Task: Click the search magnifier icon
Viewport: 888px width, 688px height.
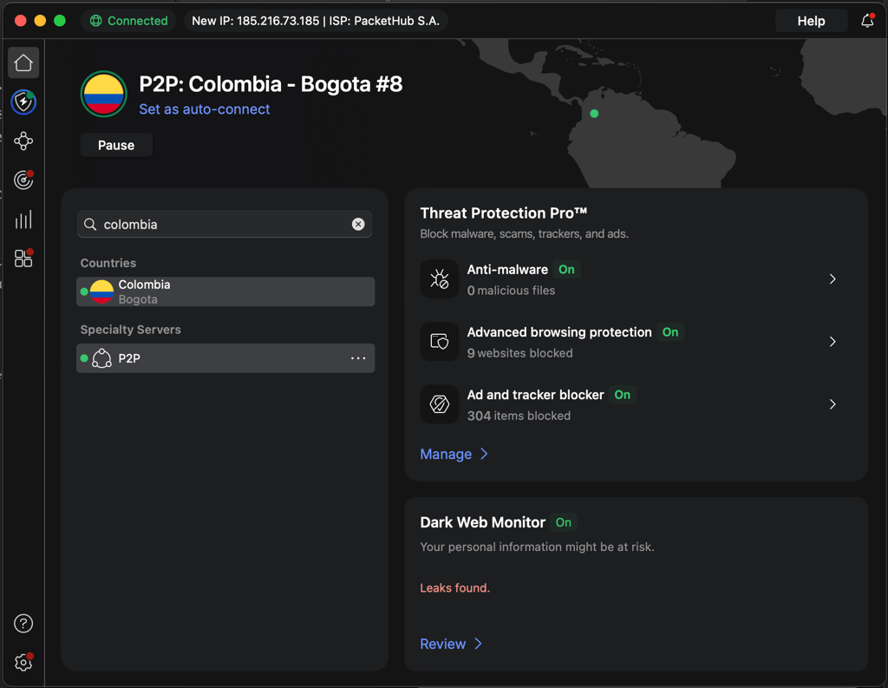Action: coord(90,225)
